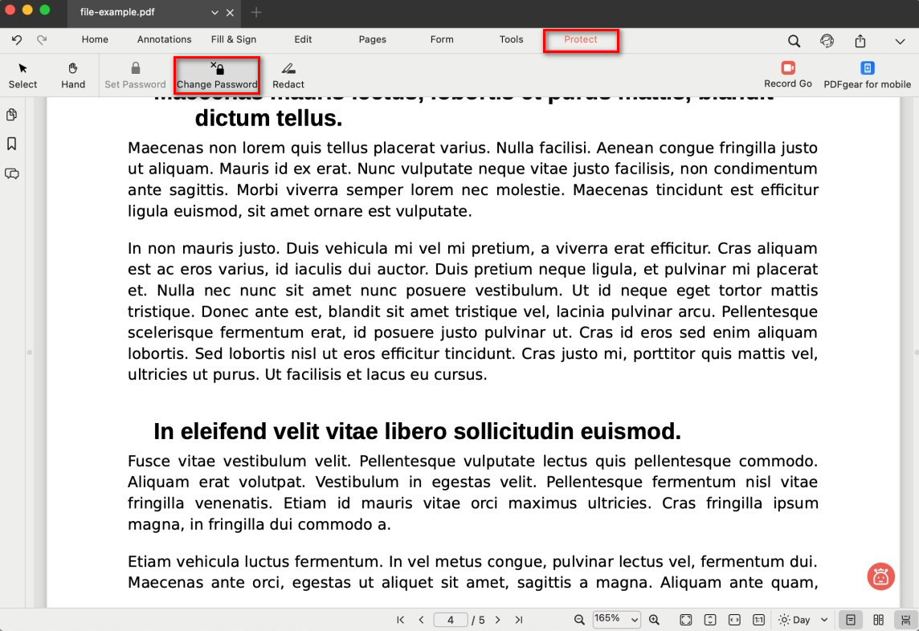
Task: Go to the previous page
Action: tap(422, 620)
